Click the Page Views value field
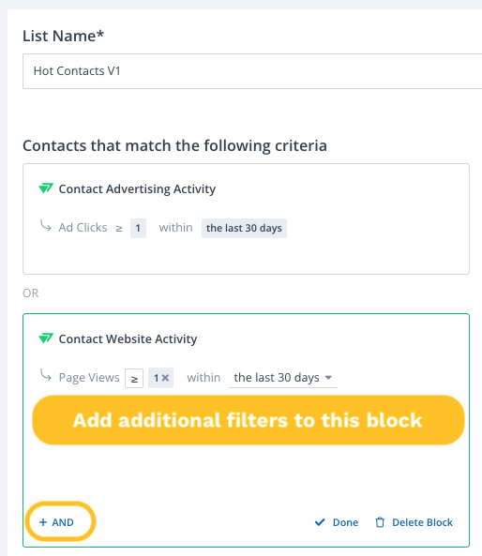The height and width of the screenshot is (556, 482). (160, 378)
